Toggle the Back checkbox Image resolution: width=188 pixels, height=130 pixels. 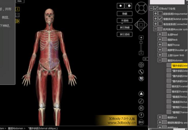pyautogui.click(x=165, y=117)
